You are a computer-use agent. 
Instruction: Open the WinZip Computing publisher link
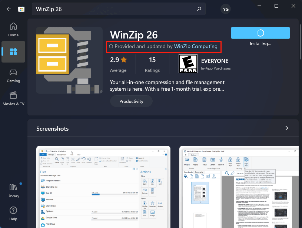pyautogui.click(x=196, y=46)
